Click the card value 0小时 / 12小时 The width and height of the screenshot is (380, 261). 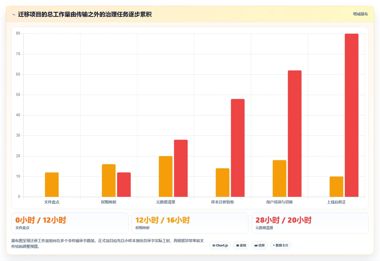41,220
